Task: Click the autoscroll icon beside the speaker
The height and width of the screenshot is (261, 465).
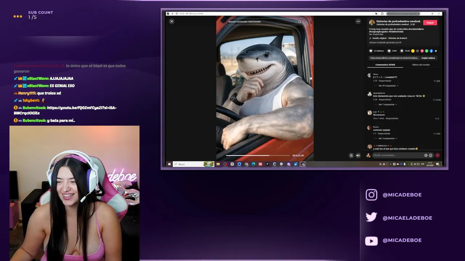Action: click(351, 156)
